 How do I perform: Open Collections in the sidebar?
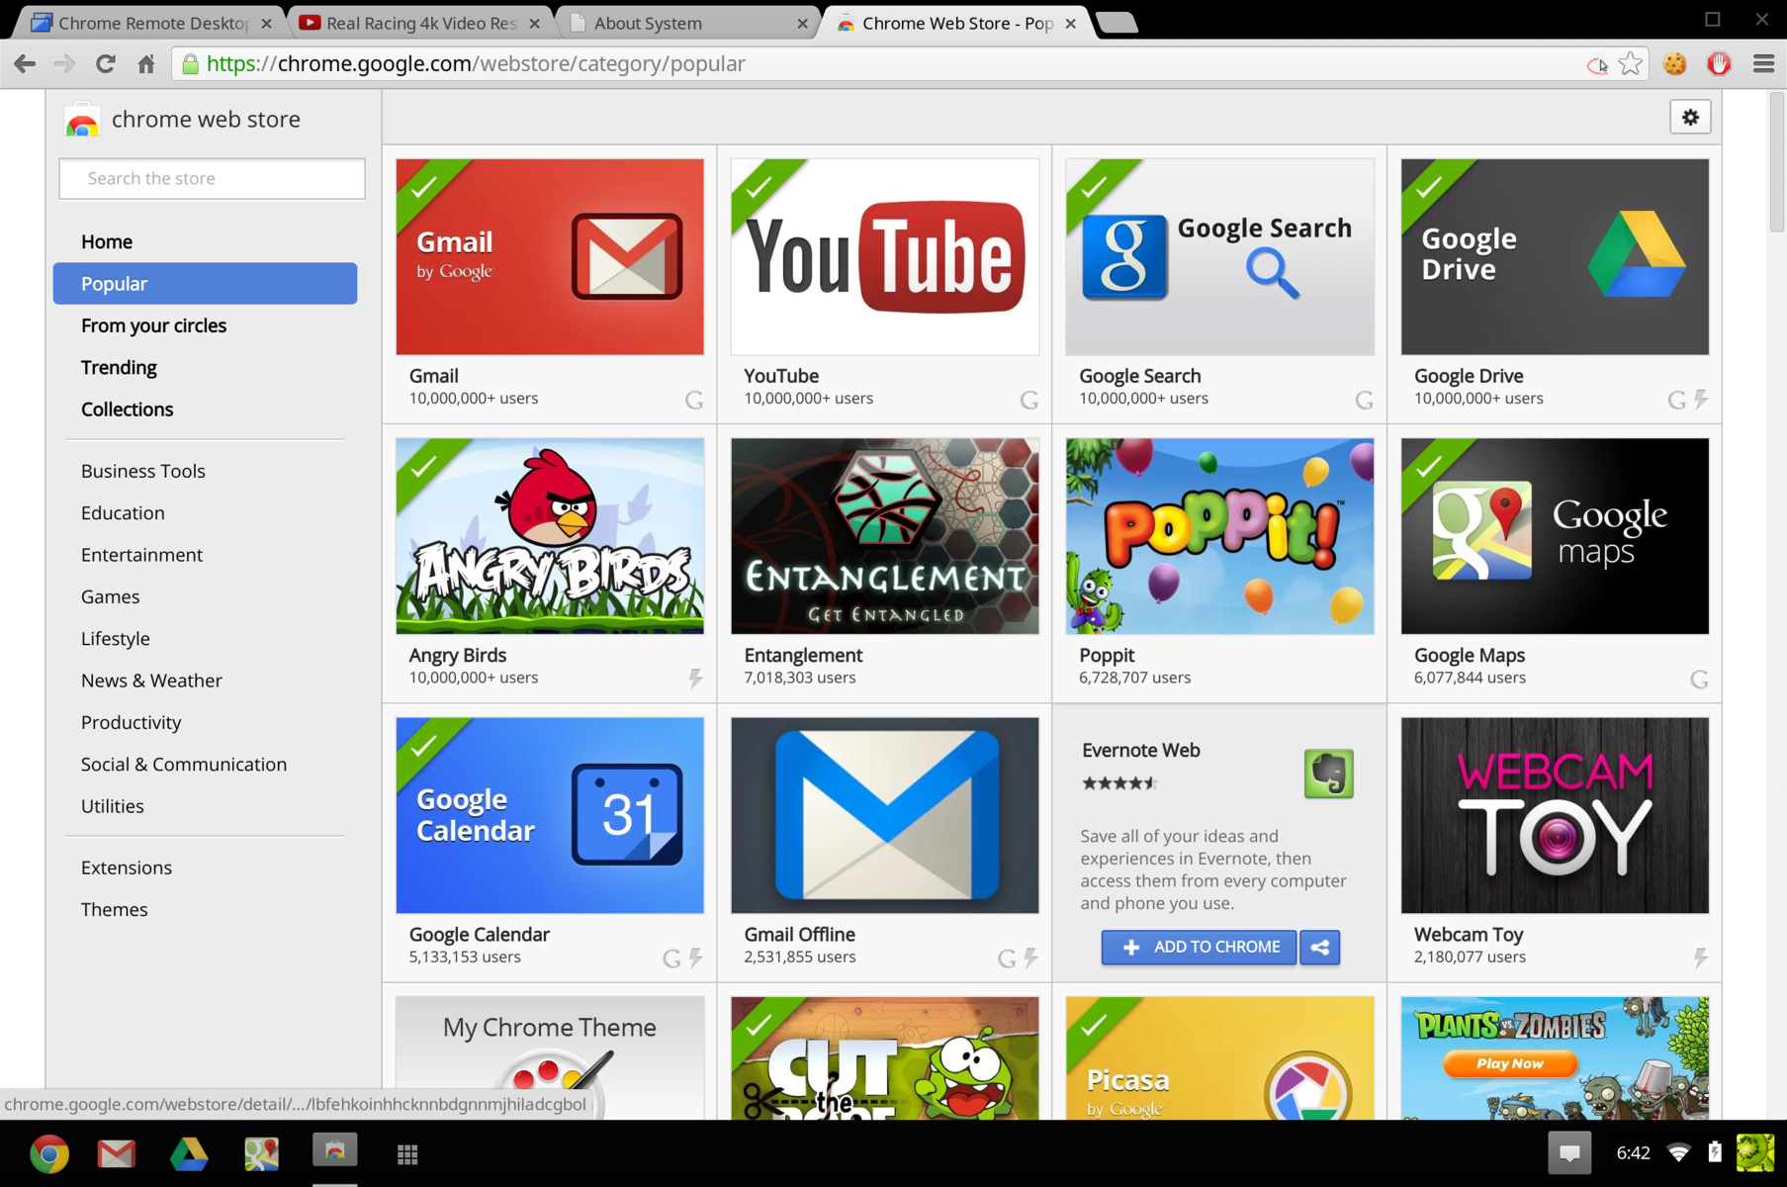tap(127, 409)
